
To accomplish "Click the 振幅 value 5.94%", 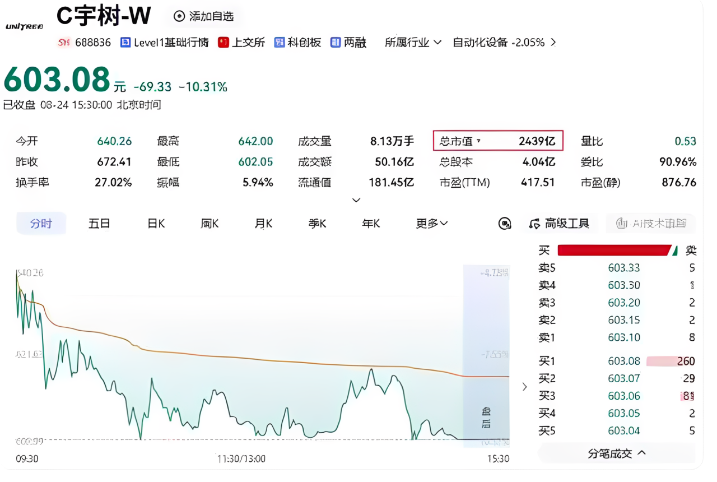I will coord(259,182).
